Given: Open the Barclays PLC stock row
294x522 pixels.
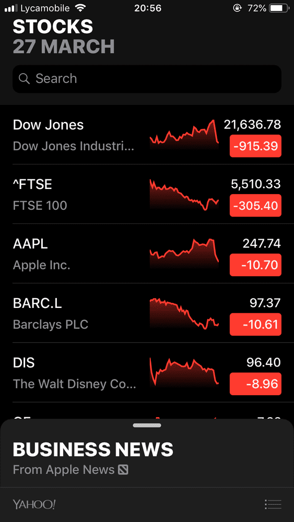Looking at the screenshot, I should (x=147, y=313).
